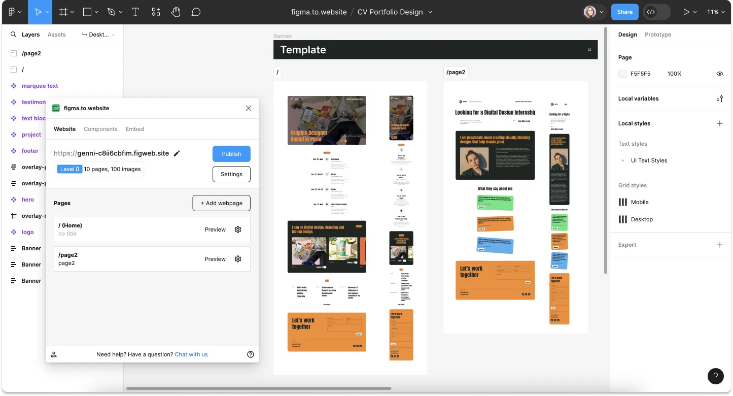733x396 pixels.
Task: Select the Hand tool
Action: point(176,12)
